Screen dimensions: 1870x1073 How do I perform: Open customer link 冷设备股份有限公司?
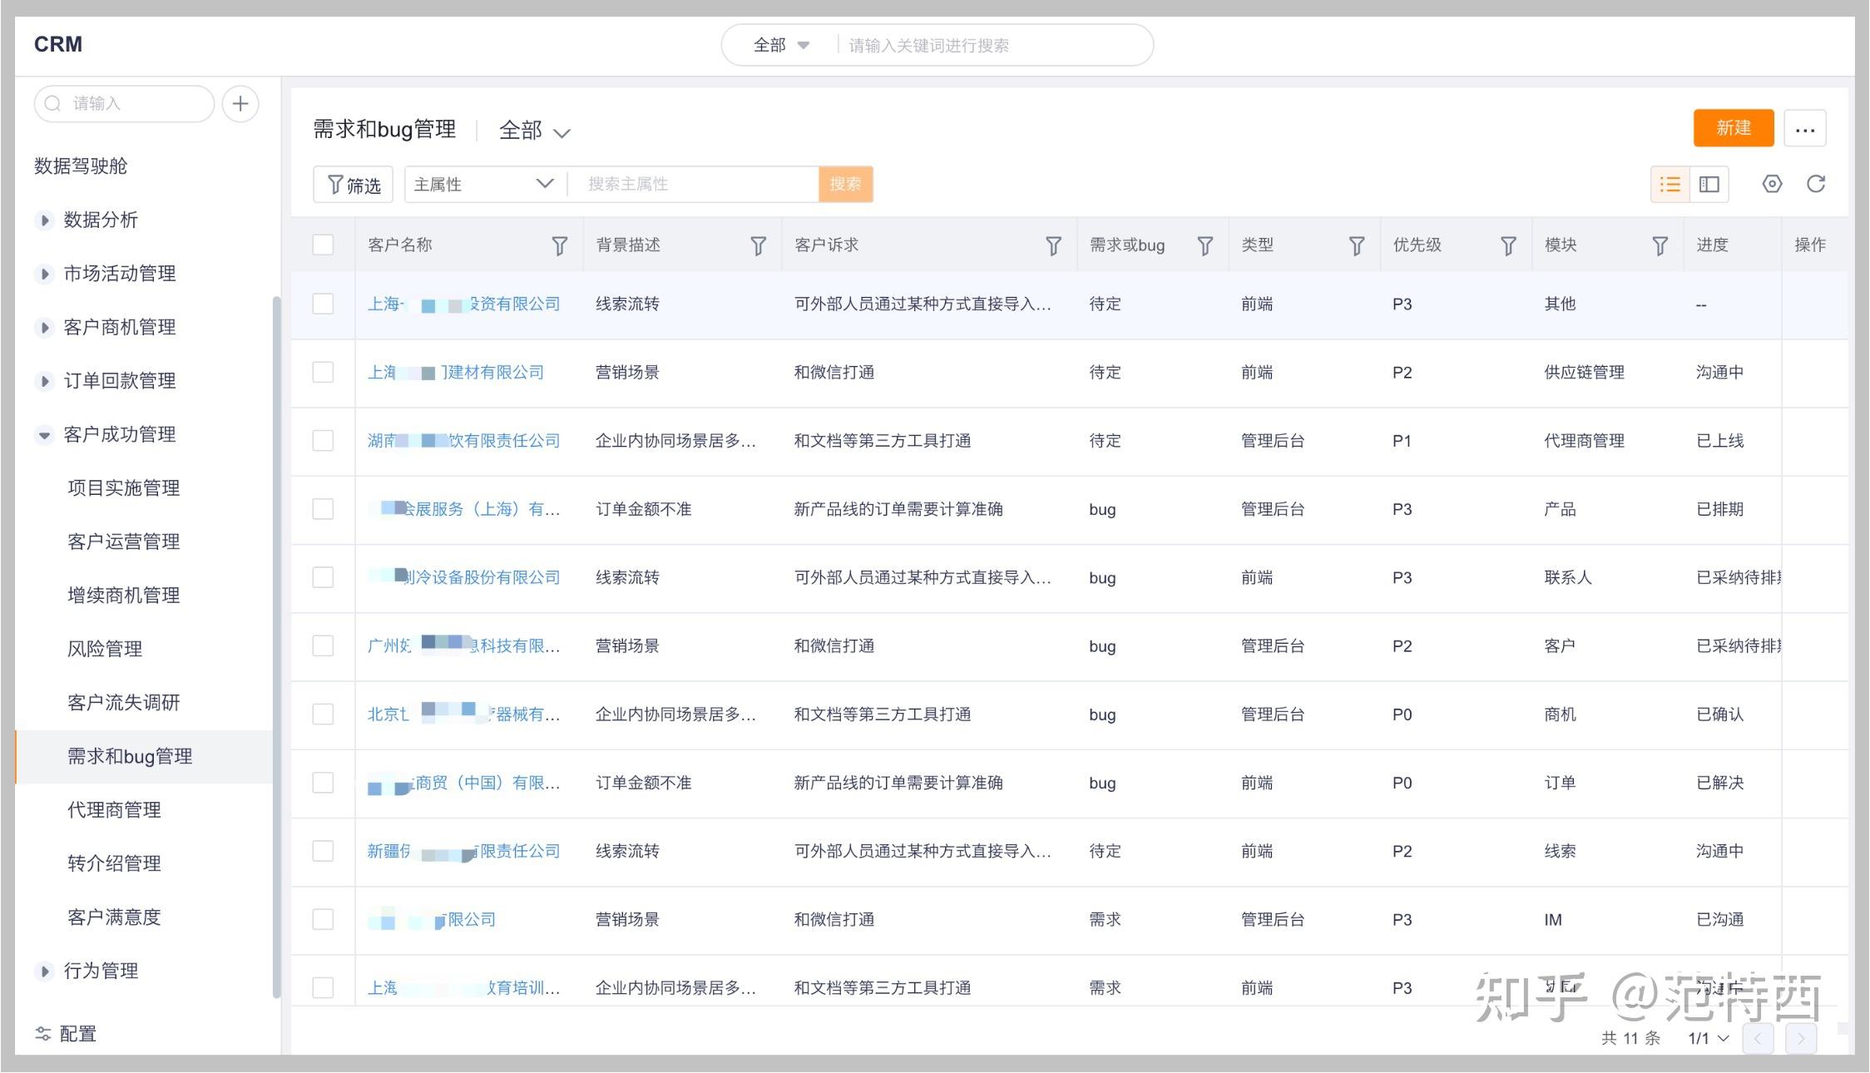click(463, 577)
